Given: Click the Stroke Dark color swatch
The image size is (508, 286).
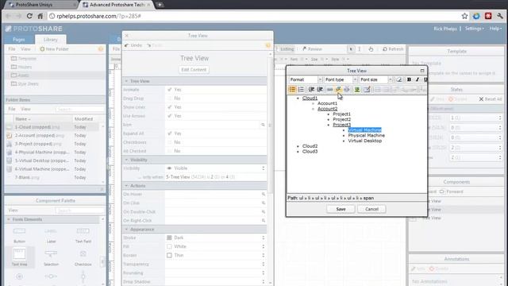Looking at the screenshot, I should pyautogui.click(x=169, y=238).
